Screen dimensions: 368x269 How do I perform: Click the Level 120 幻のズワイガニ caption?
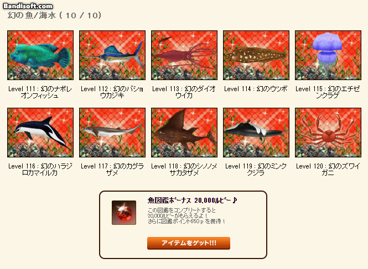pyautogui.click(x=328, y=170)
